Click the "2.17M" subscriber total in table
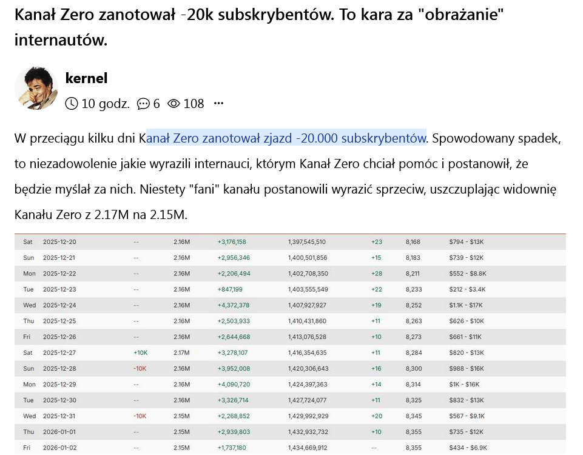Viewport: 583px width, 455px height. pos(181,352)
